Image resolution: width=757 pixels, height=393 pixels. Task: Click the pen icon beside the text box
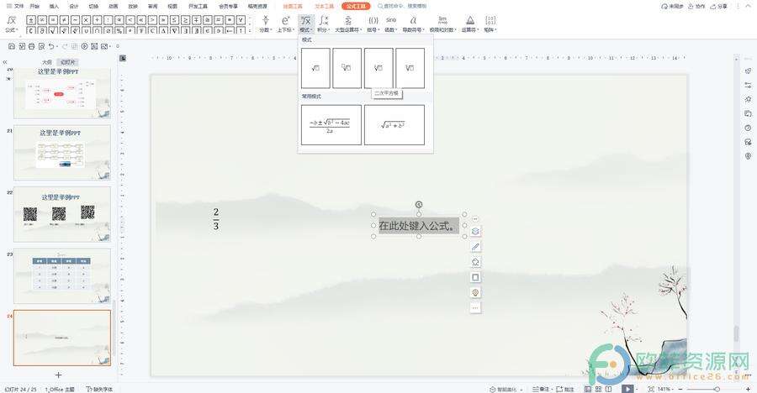[475, 247]
